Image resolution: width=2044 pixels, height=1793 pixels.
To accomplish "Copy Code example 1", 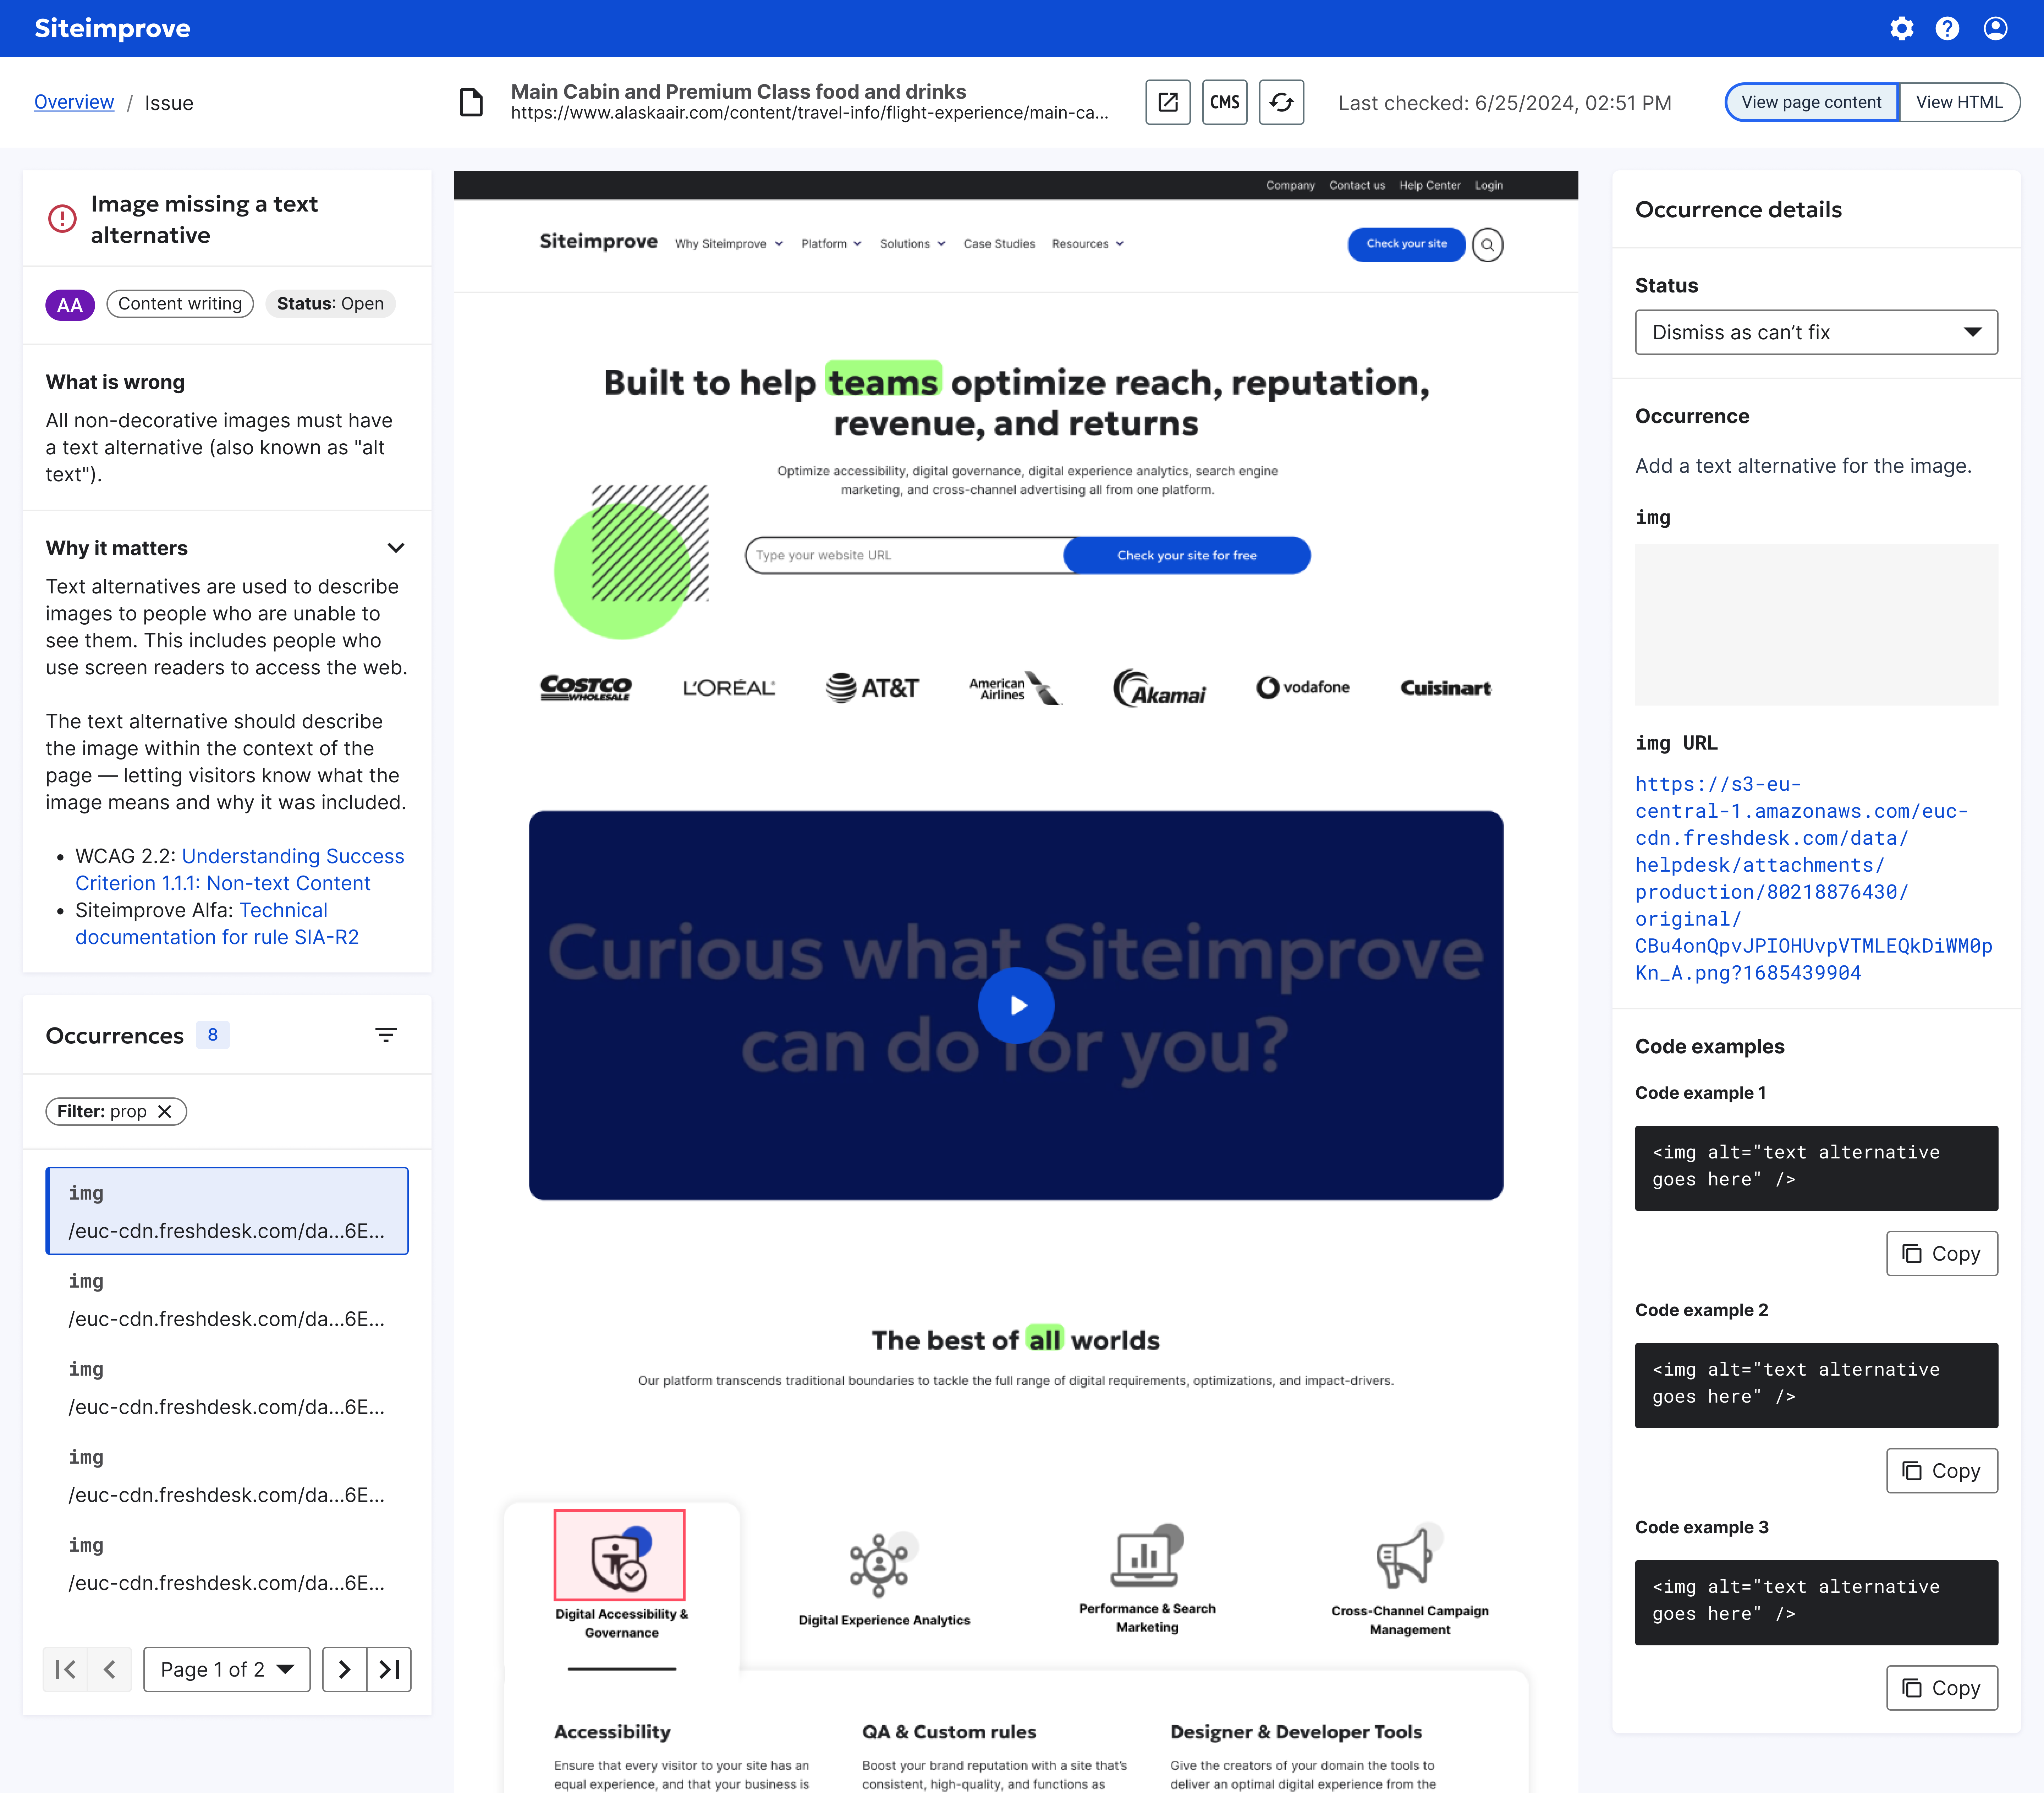I will (x=1941, y=1253).
